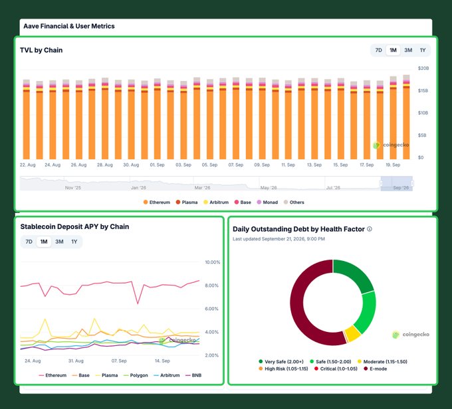The width and height of the screenshot is (452, 409).
Task: Toggle BNB line in APY chart legend
Action: [193, 375]
